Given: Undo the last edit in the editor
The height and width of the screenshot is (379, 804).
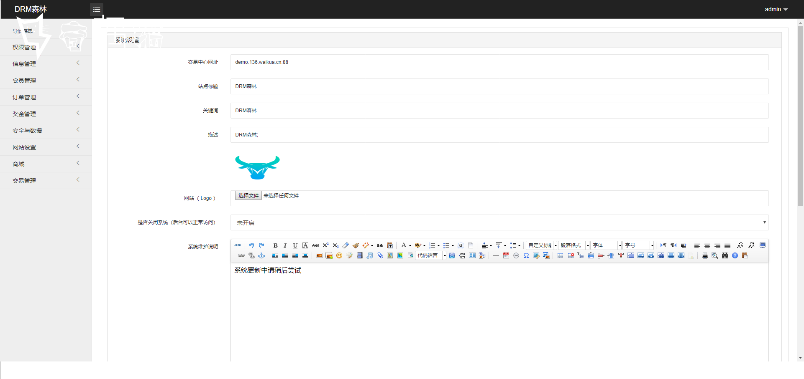Looking at the screenshot, I should pyautogui.click(x=251, y=245).
